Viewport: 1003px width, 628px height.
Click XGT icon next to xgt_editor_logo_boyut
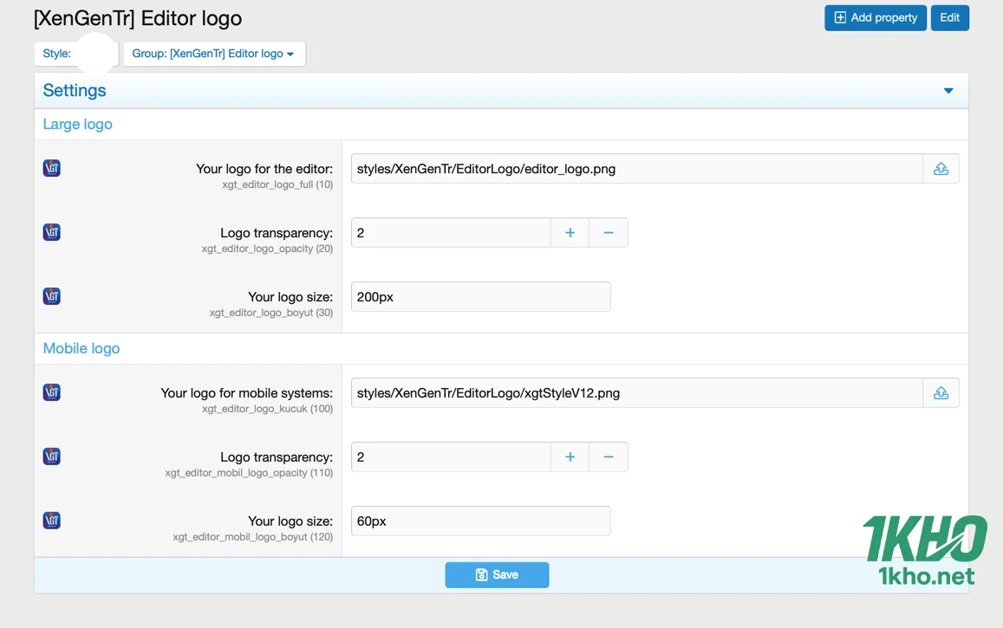click(52, 296)
